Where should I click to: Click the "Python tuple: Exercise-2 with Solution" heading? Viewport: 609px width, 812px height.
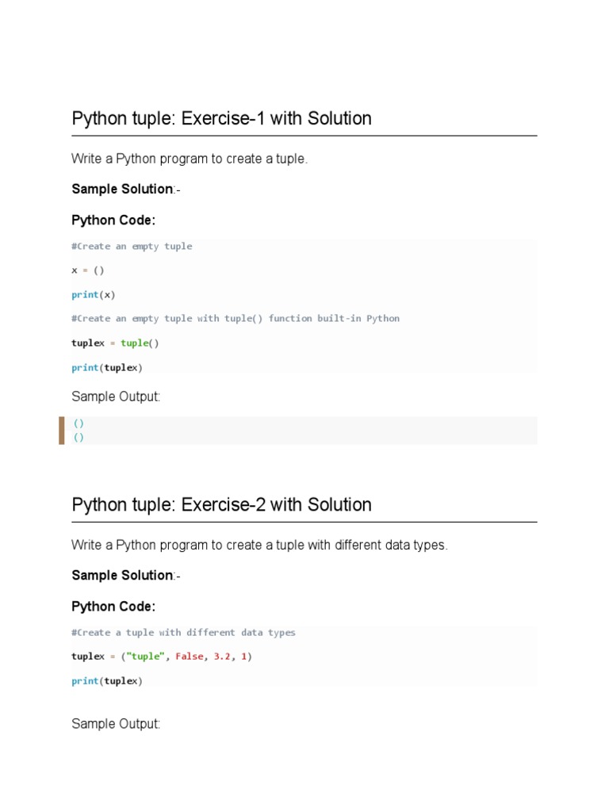click(x=221, y=505)
